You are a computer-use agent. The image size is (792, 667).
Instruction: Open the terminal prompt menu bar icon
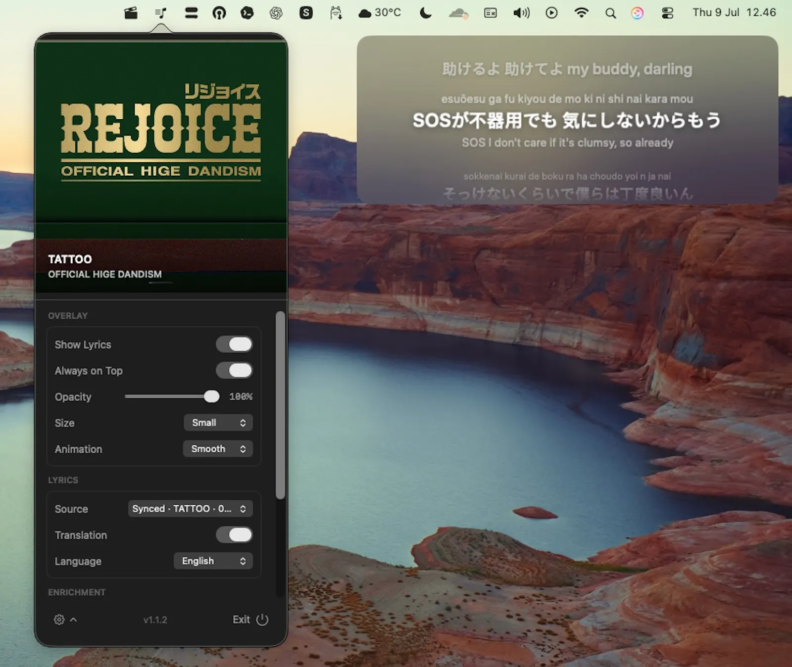pyautogui.click(x=247, y=13)
